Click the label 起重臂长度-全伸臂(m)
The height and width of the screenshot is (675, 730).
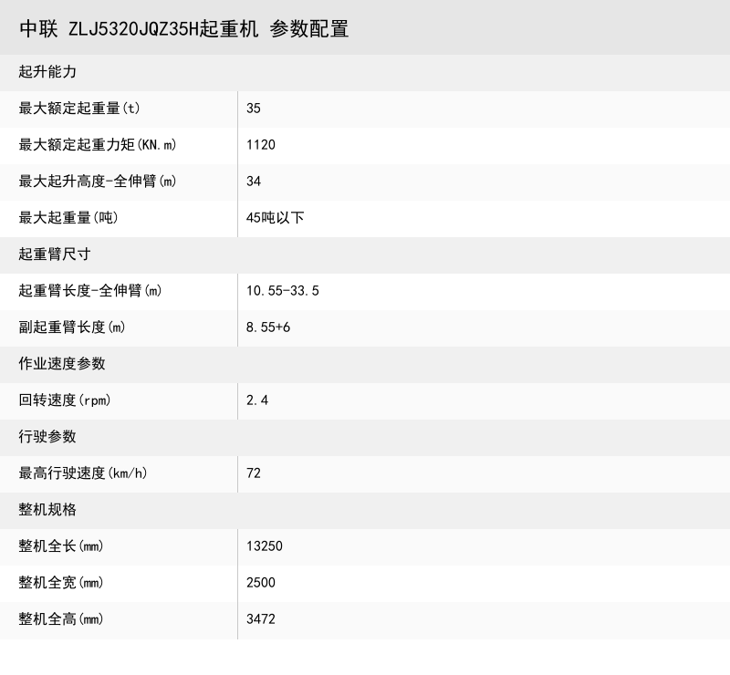(x=90, y=290)
